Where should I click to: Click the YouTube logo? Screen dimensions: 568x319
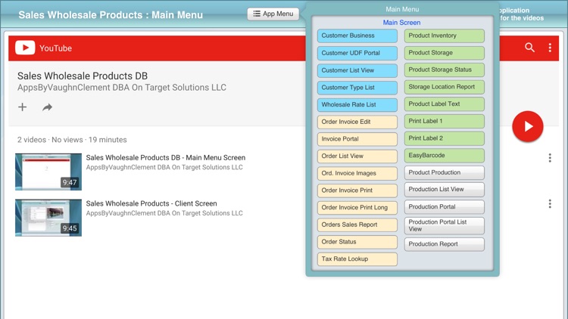[44, 48]
